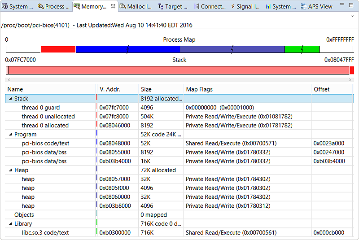Open the view menu dropdown arrow
This screenshot has height=240, width=359.
click(x=352, y=16)
